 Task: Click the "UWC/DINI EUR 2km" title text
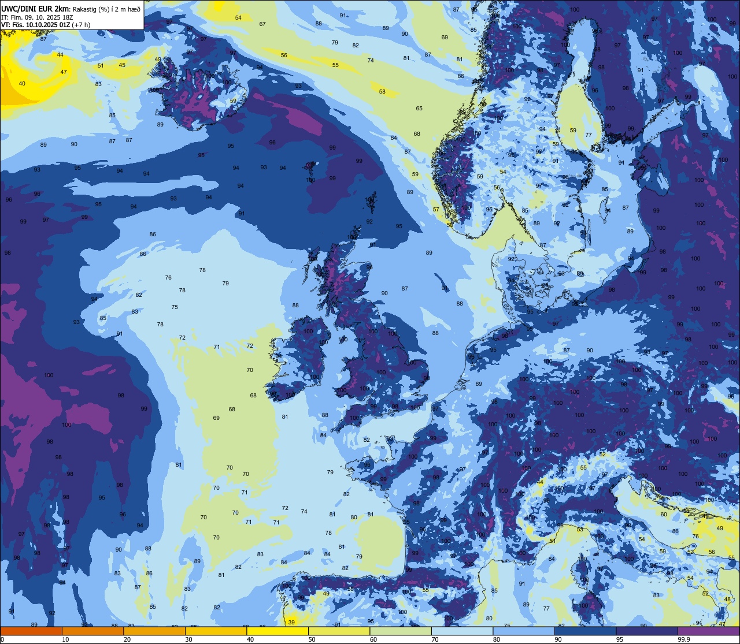coord(35,8)
